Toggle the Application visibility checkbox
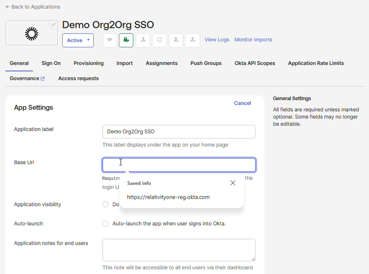Screen dimensions: 369x274 tap(105, 204)
